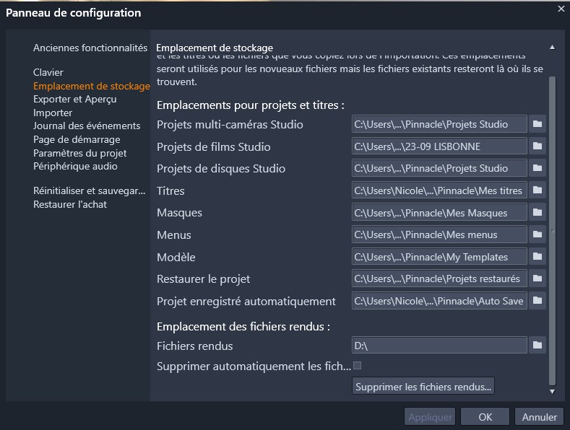This screenshot has height=430, width=570.
Task: Enable Supprimer automatiquement les fichiers checkbox
Action: click(357, 366)
